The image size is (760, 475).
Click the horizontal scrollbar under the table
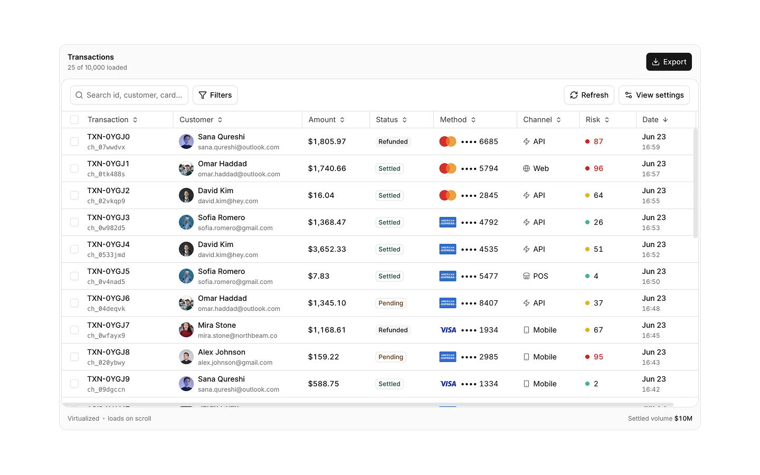click(368, 405)
